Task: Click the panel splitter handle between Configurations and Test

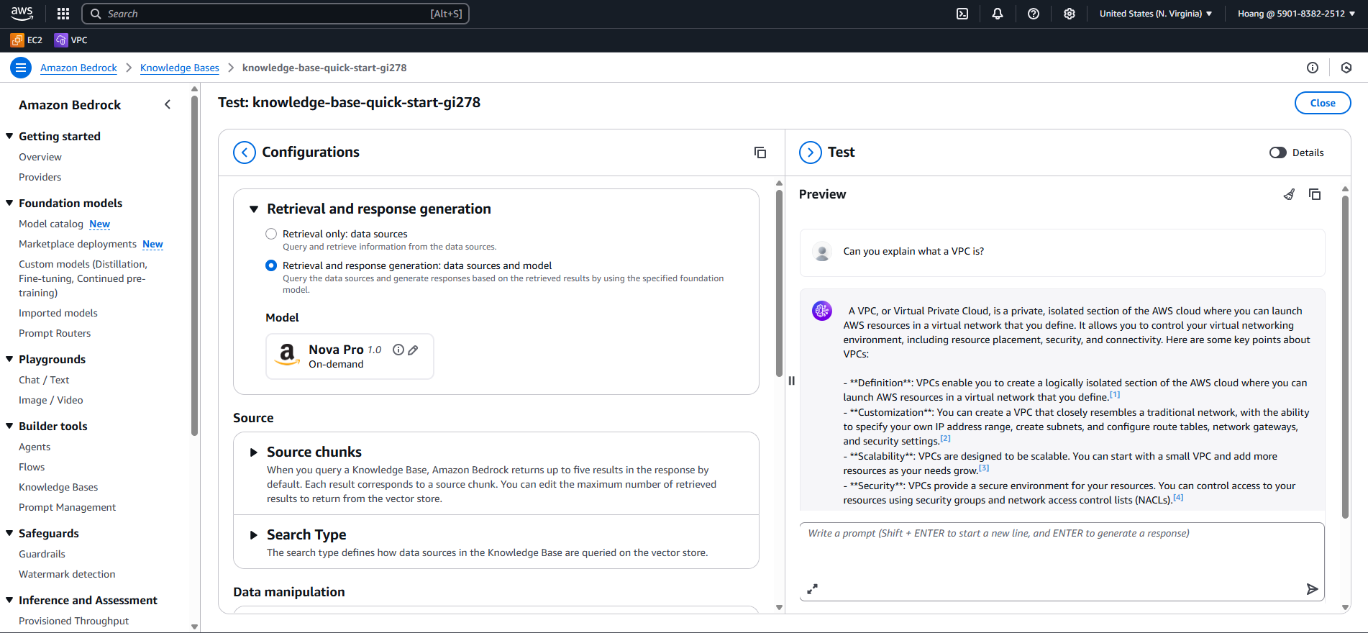Action: [x=791, y=381]
